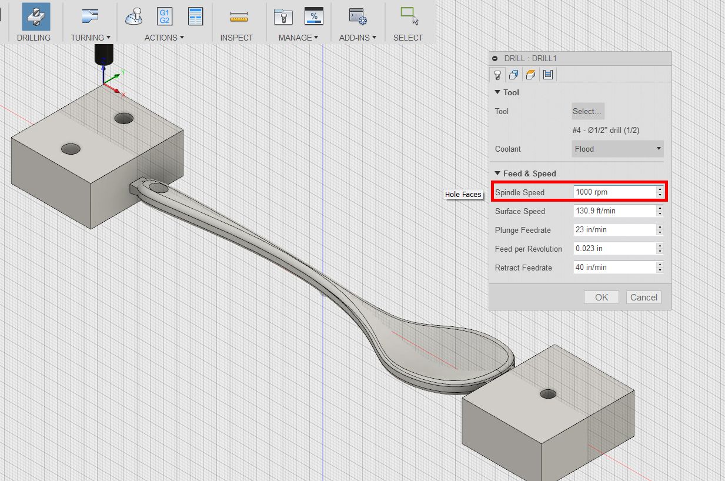Open the Simulate joystick icon
This screenshot has height=481, width=725.
coord(133,16)
